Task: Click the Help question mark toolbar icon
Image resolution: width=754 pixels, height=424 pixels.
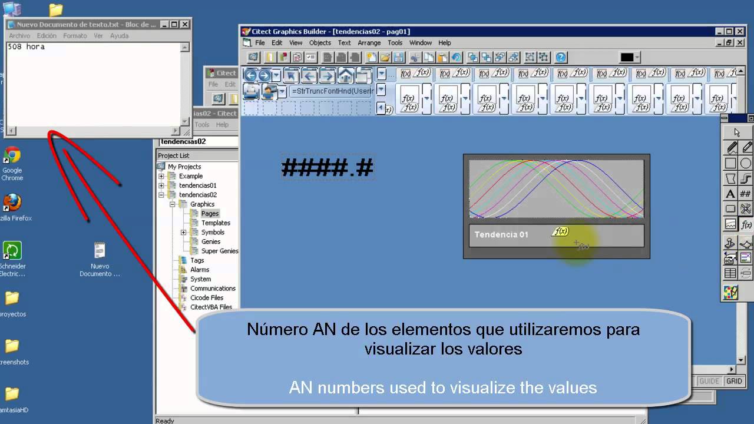Action: tap(561, 57)
